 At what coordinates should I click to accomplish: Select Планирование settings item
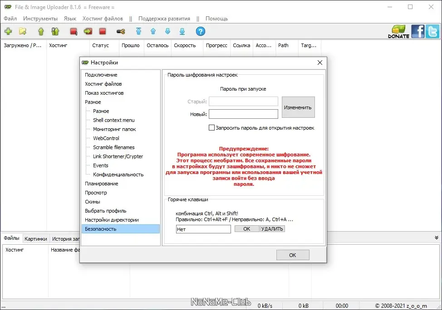pos(102,184)
